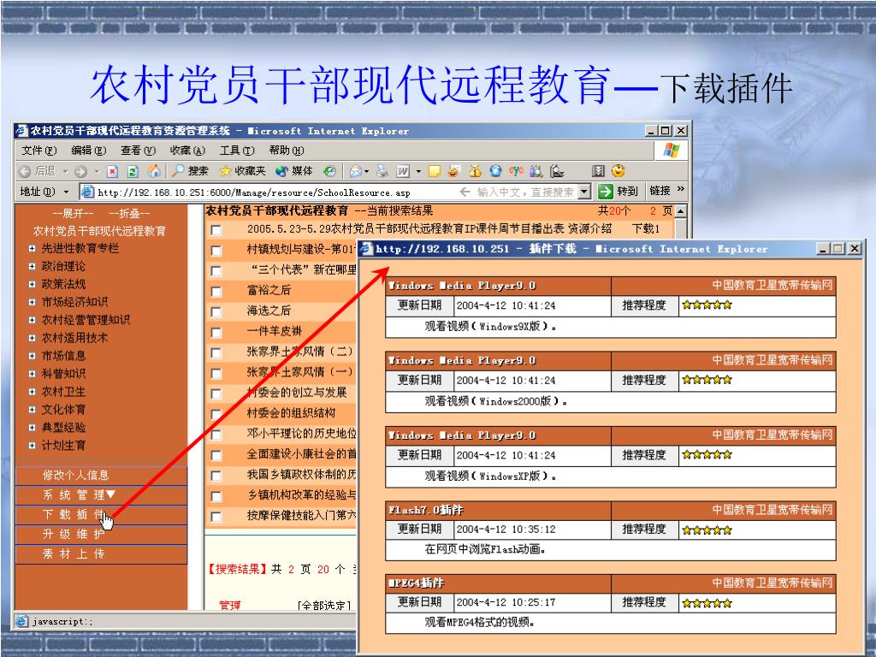Click the History clock icon
The image size is (876, 657).
pos(329,171)
